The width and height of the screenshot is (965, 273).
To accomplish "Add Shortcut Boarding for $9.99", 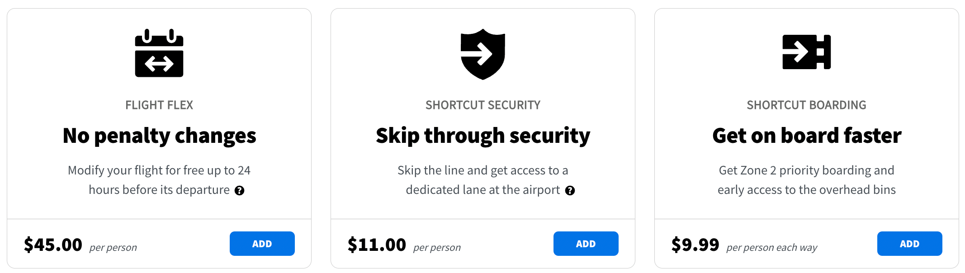I will [909, 244].
